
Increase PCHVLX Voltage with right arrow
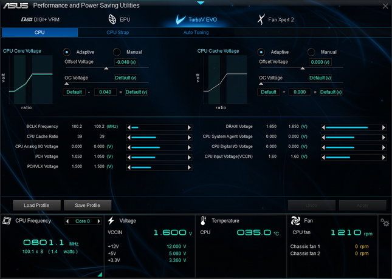tap(189, 167)
